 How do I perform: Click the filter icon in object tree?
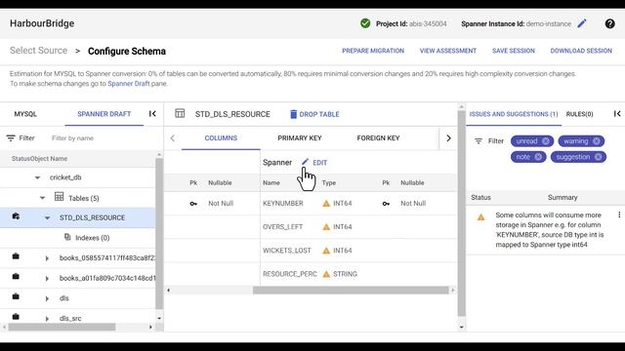tap(11, 138)
